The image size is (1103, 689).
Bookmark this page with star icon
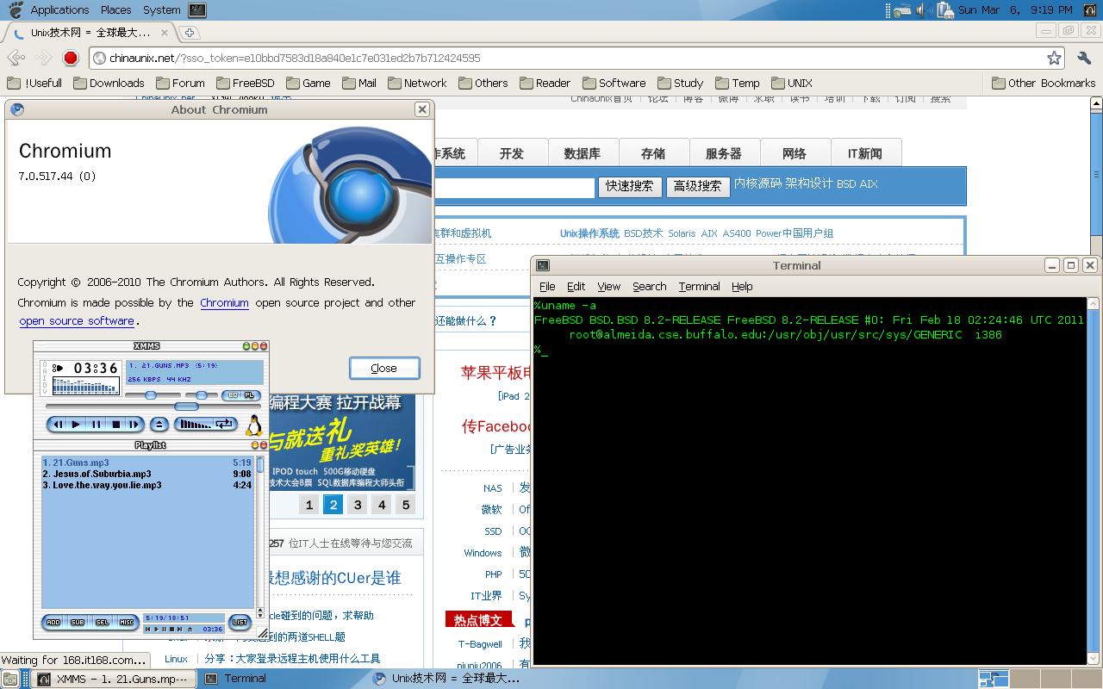pos(1053,59)
